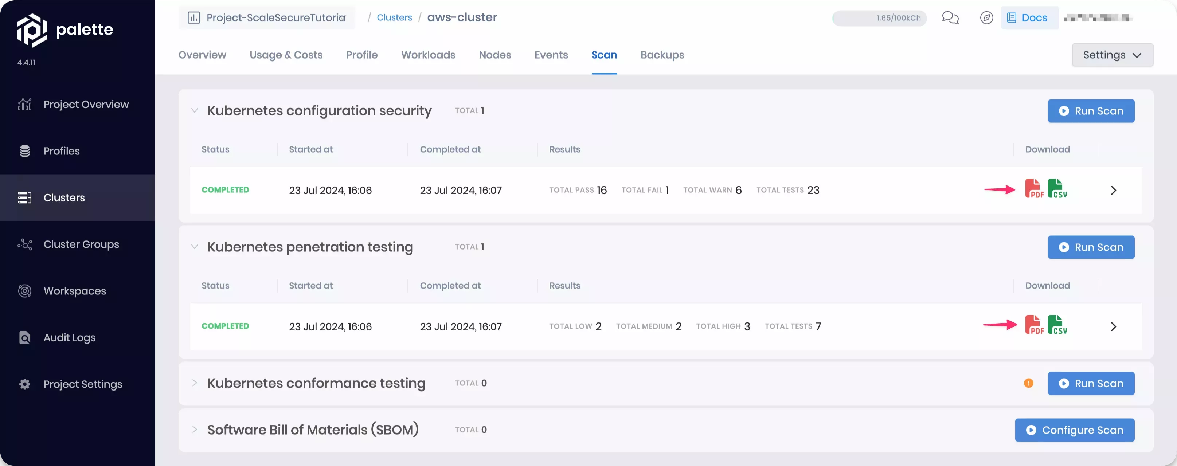Collapse the Kubernetes configuration security section
This screenshot has height=466, width=1177.
click(194, 110)
